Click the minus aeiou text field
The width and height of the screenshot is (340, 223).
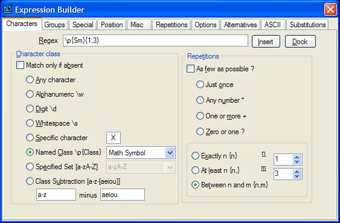[123, 195]
